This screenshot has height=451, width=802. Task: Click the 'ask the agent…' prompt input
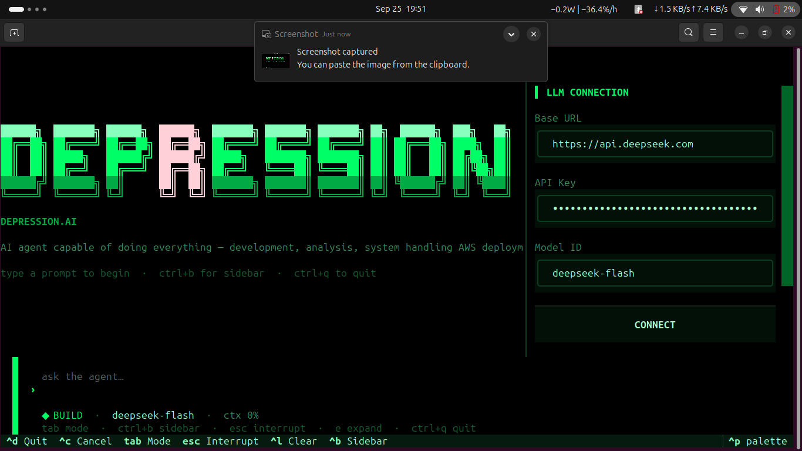[82, 376]
